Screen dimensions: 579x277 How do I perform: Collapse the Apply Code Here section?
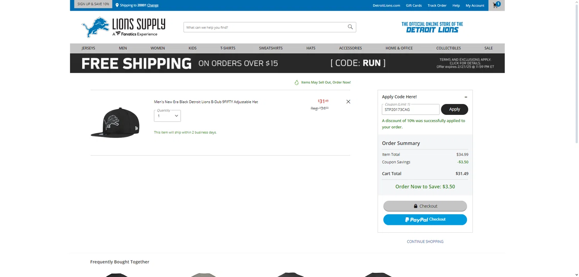click(x=466, y=97)
